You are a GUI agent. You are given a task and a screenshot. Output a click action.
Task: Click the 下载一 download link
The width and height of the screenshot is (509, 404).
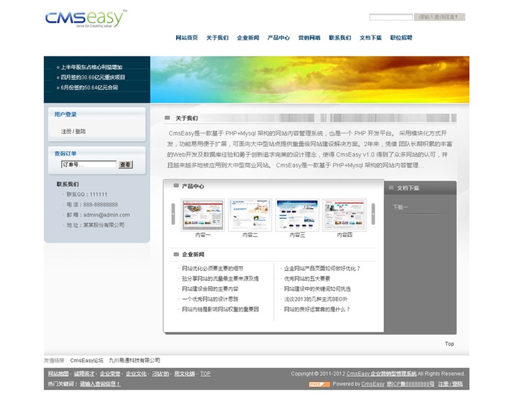(400, 207)
